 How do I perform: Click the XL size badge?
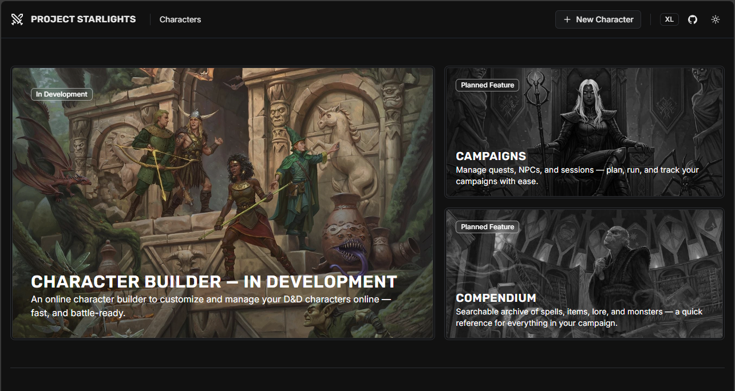(669, 19)
